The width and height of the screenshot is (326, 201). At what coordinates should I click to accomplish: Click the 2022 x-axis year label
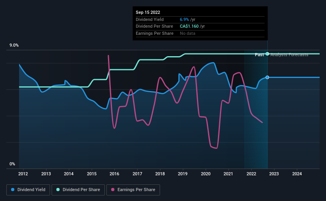pos(251,174)
